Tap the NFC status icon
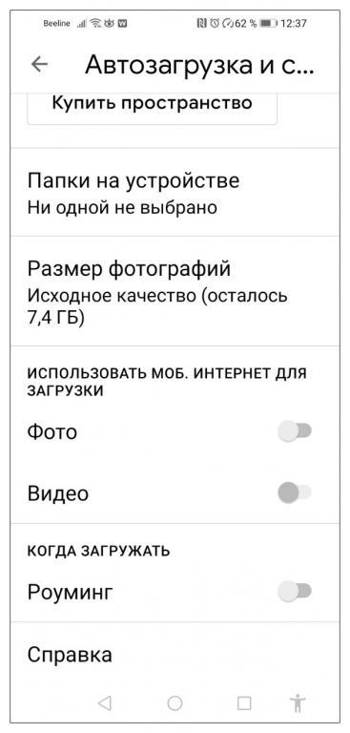Screen dimensions: 350x733 (x=202, y=23)
